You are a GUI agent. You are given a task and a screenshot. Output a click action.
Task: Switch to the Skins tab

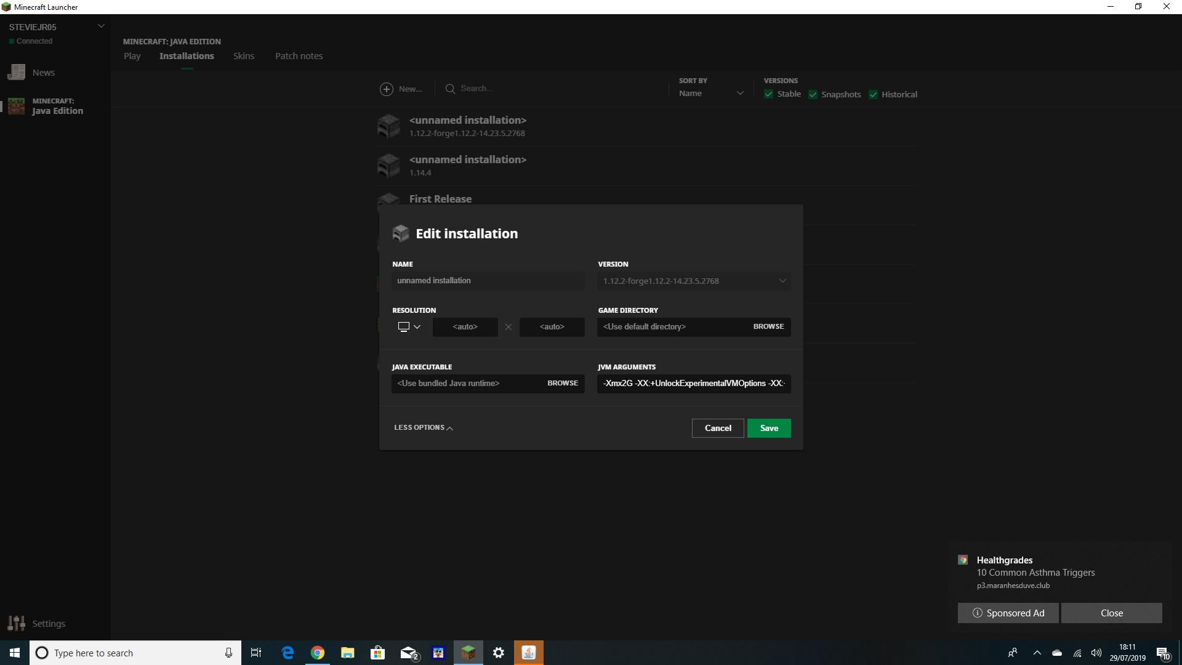point(244,56)
